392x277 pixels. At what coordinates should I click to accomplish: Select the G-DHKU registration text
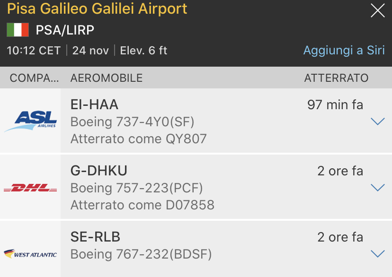point(98,171)
